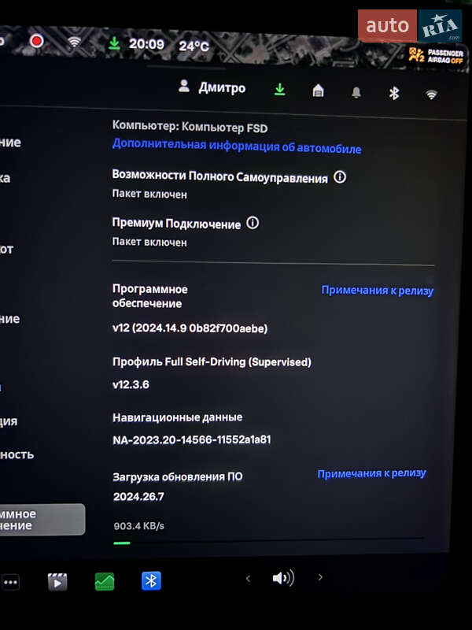Screen dimensions: 472x630
Task: Increase volume with right chevron
Action: [320, 577]
